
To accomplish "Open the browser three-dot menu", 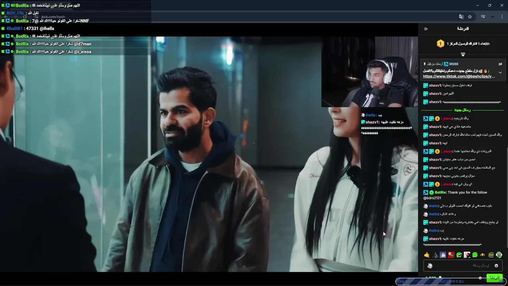I will (x=502, y=17).
